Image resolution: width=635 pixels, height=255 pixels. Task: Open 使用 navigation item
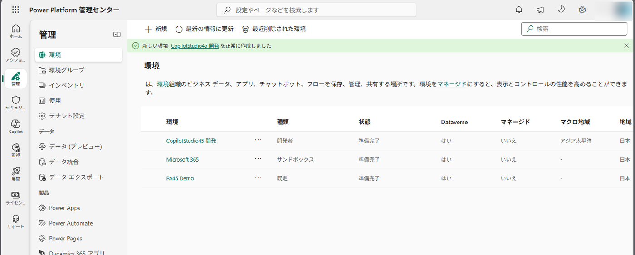(78, 101)
